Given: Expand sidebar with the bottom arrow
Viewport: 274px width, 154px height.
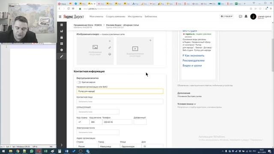Looking at the screenshot, I should click(x=62, y=145).
